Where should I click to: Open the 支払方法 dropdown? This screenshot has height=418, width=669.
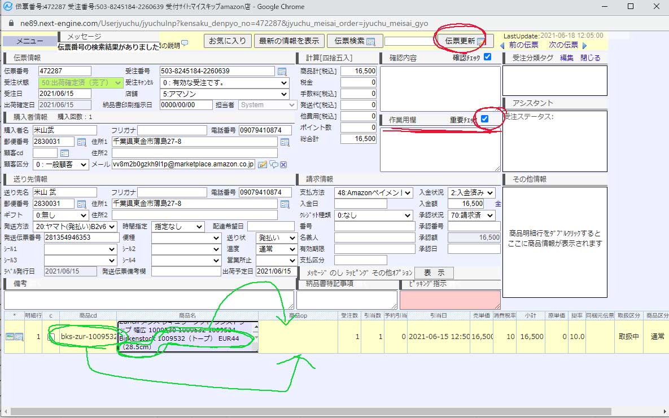(x=373, y=193)
